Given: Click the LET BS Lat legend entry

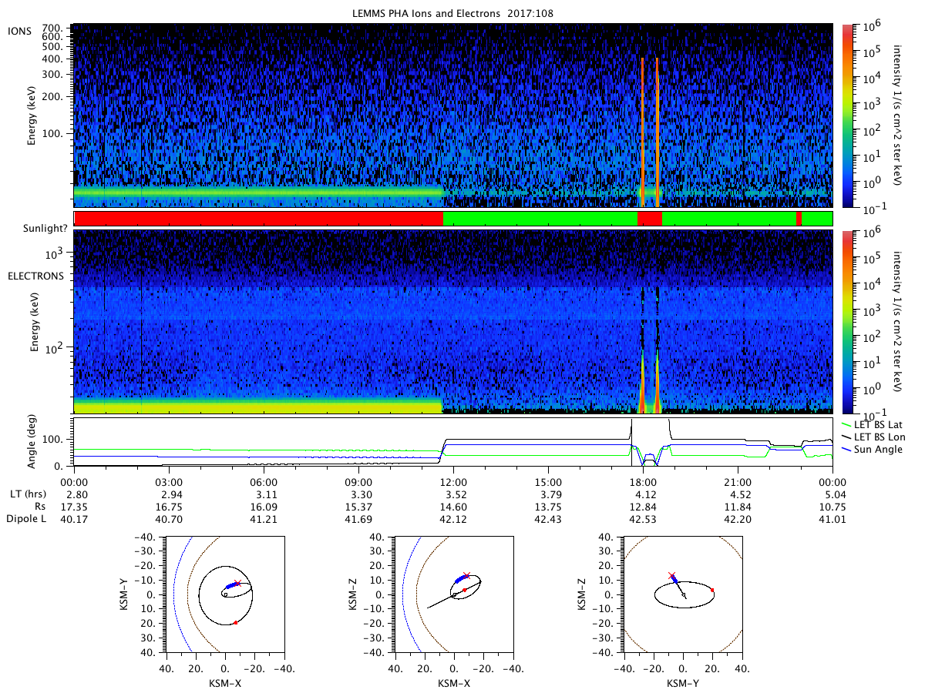Looking at the screenshot, I should point(882,424).
